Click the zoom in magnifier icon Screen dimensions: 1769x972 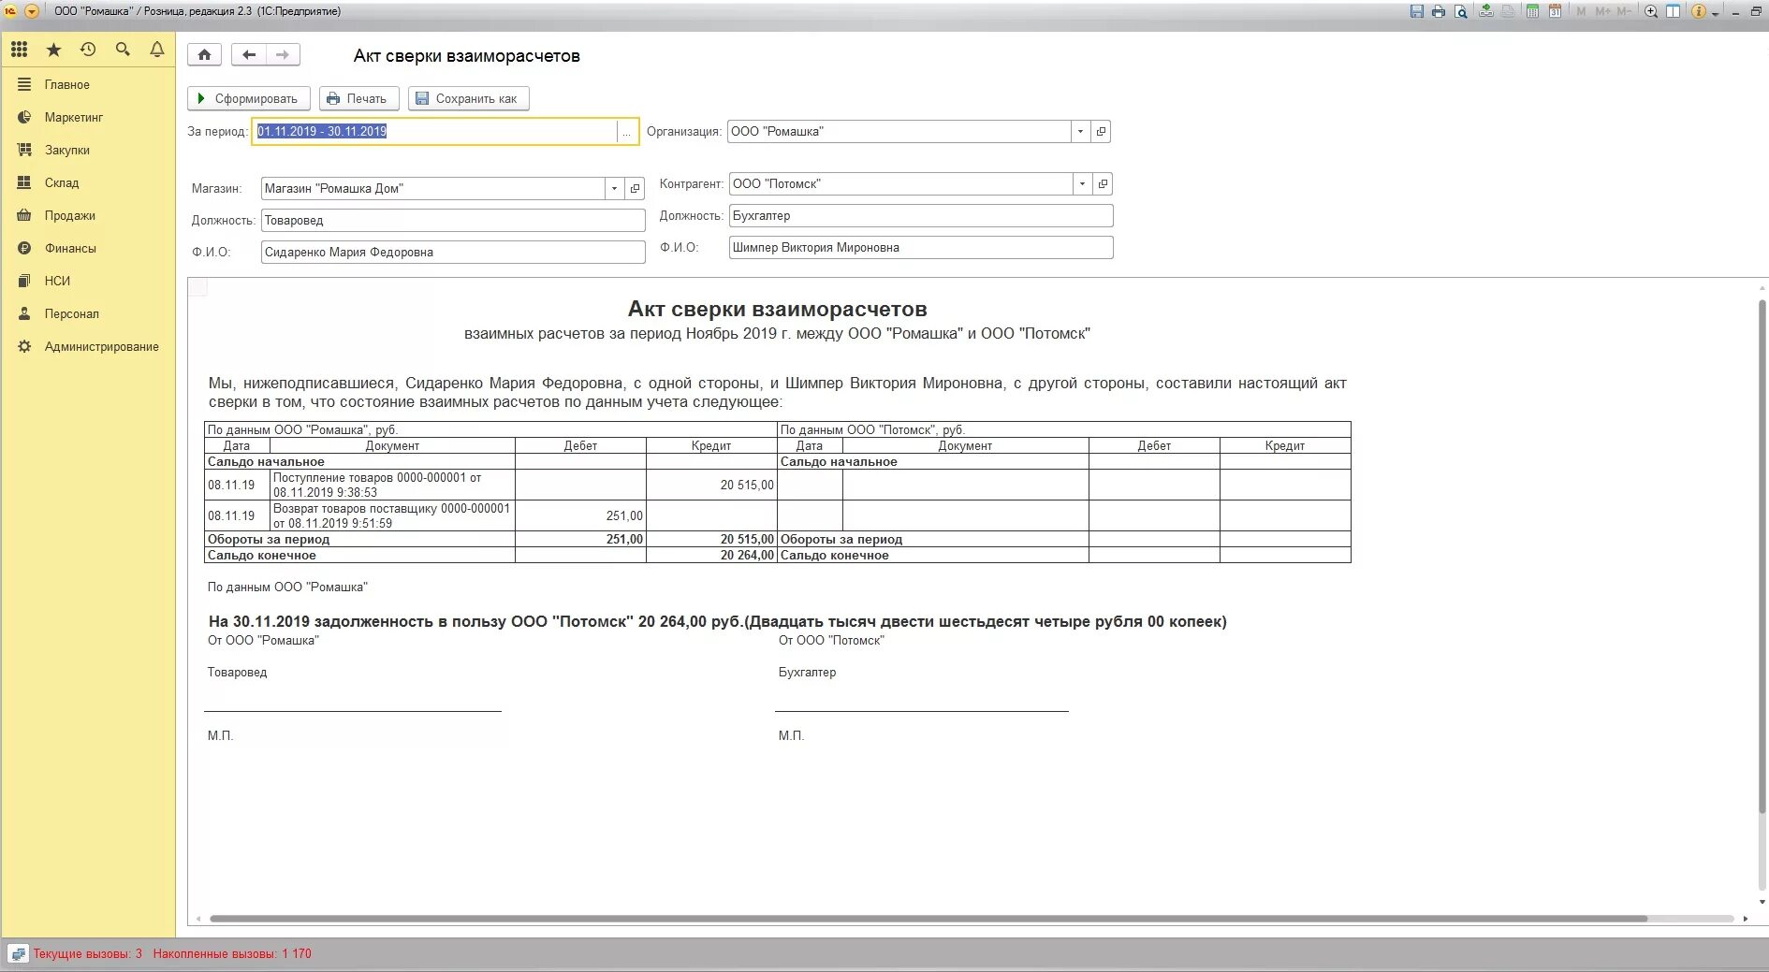pyautogui.click(x=1651, y=11)
